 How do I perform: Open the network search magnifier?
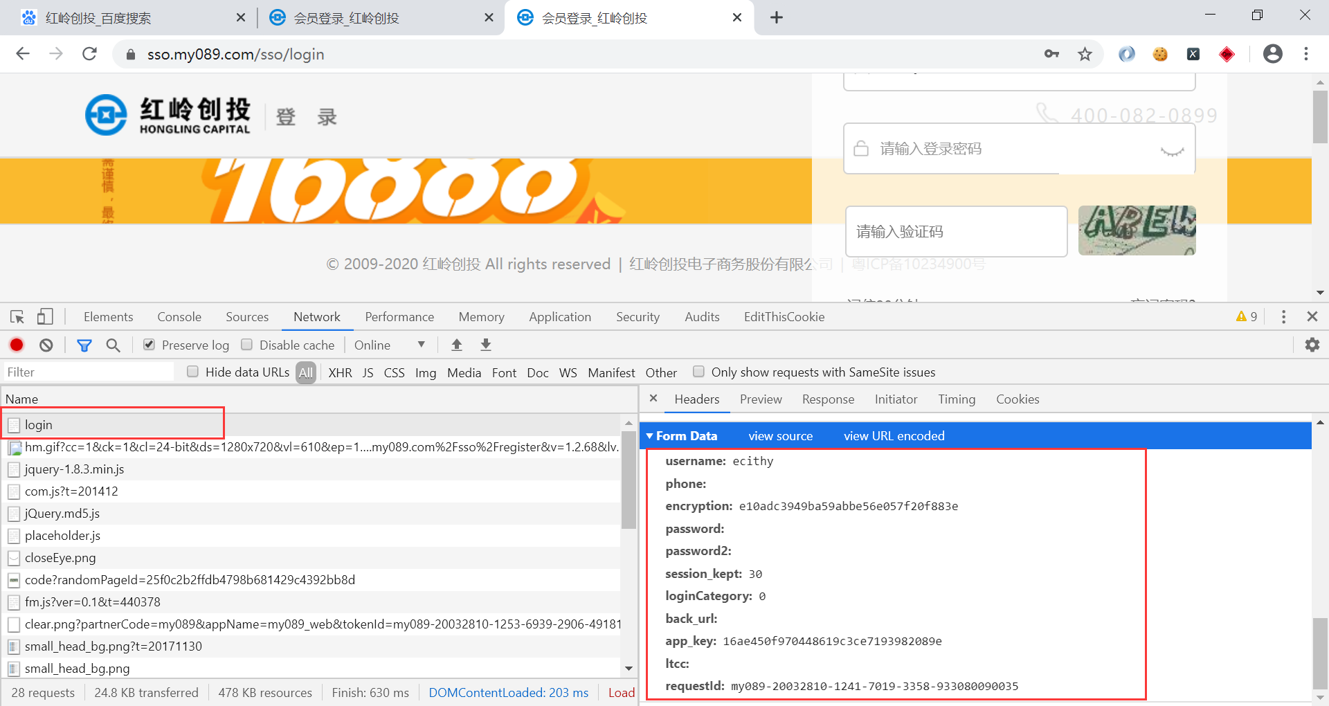pos(113,345)
